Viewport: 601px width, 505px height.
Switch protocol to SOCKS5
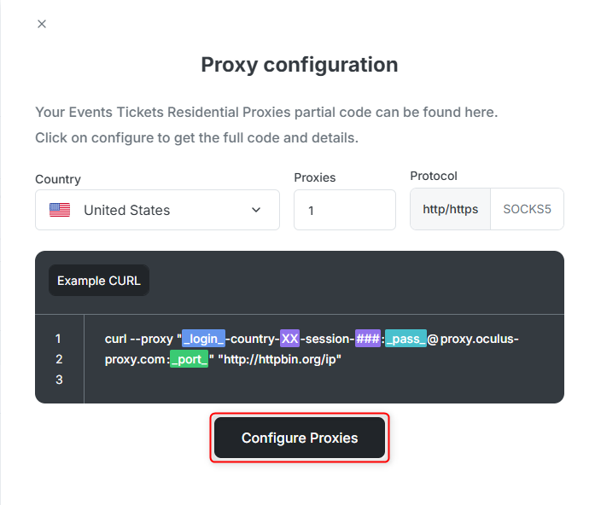527,209
